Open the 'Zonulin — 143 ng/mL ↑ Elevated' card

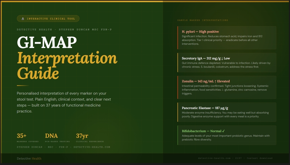click(x=227, y=87)
